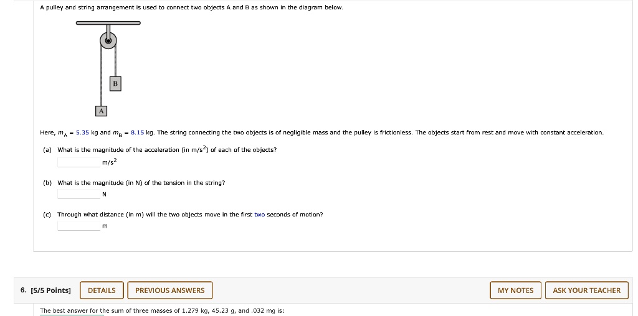Focus the acceleration answer box in m/s²

tap(79, 162)
